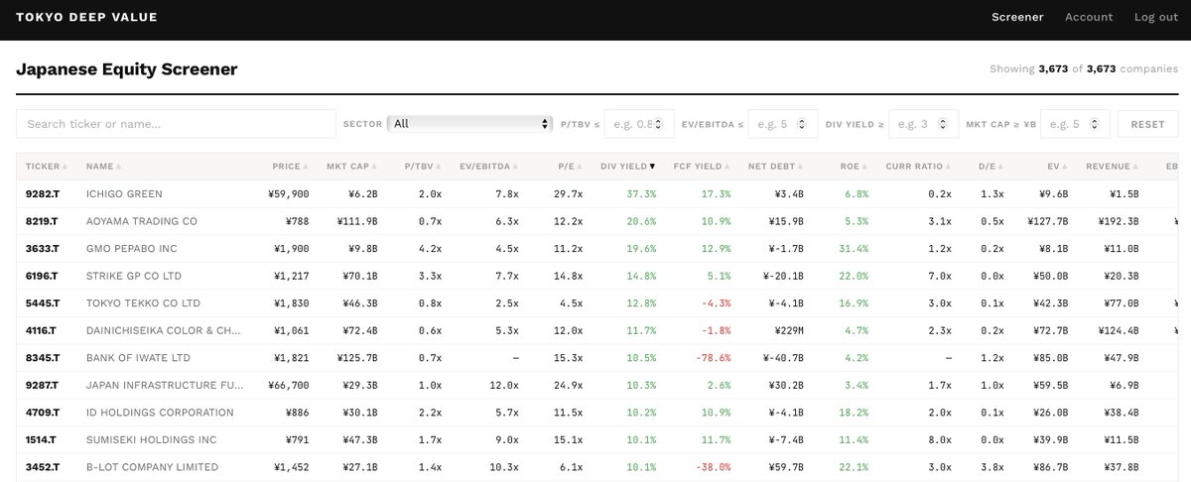The image size is (1191, 482).
Task: Click the Showing 3,673 companies count
Action: (x=1084, y=69)
